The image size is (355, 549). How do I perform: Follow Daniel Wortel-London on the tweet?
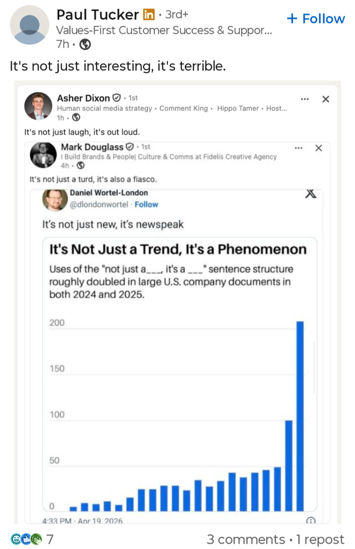click(146, 205)
